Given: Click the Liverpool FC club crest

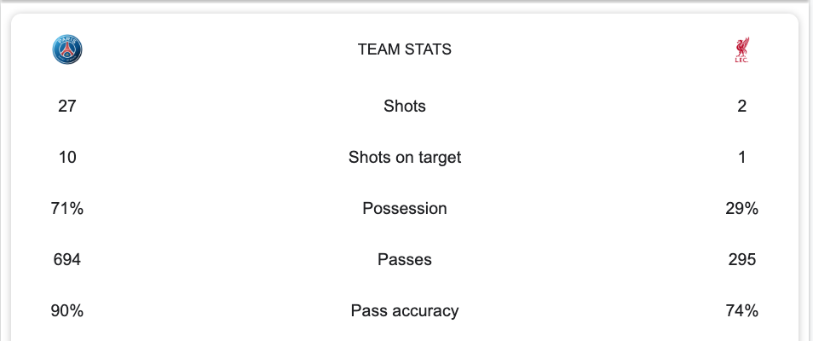Looking at the screenshot, I should click(x=741, y=49).
